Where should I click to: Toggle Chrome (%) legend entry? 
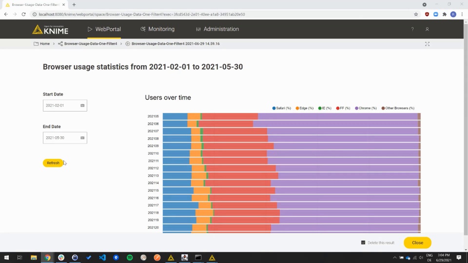[x=366, y=108]
